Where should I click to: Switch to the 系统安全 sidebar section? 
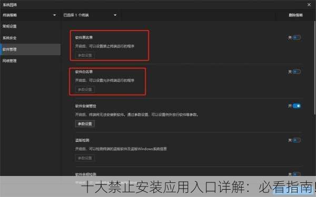(31, 38)
